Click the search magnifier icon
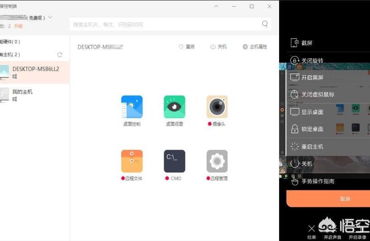370x241 pixels. [265, 24]
